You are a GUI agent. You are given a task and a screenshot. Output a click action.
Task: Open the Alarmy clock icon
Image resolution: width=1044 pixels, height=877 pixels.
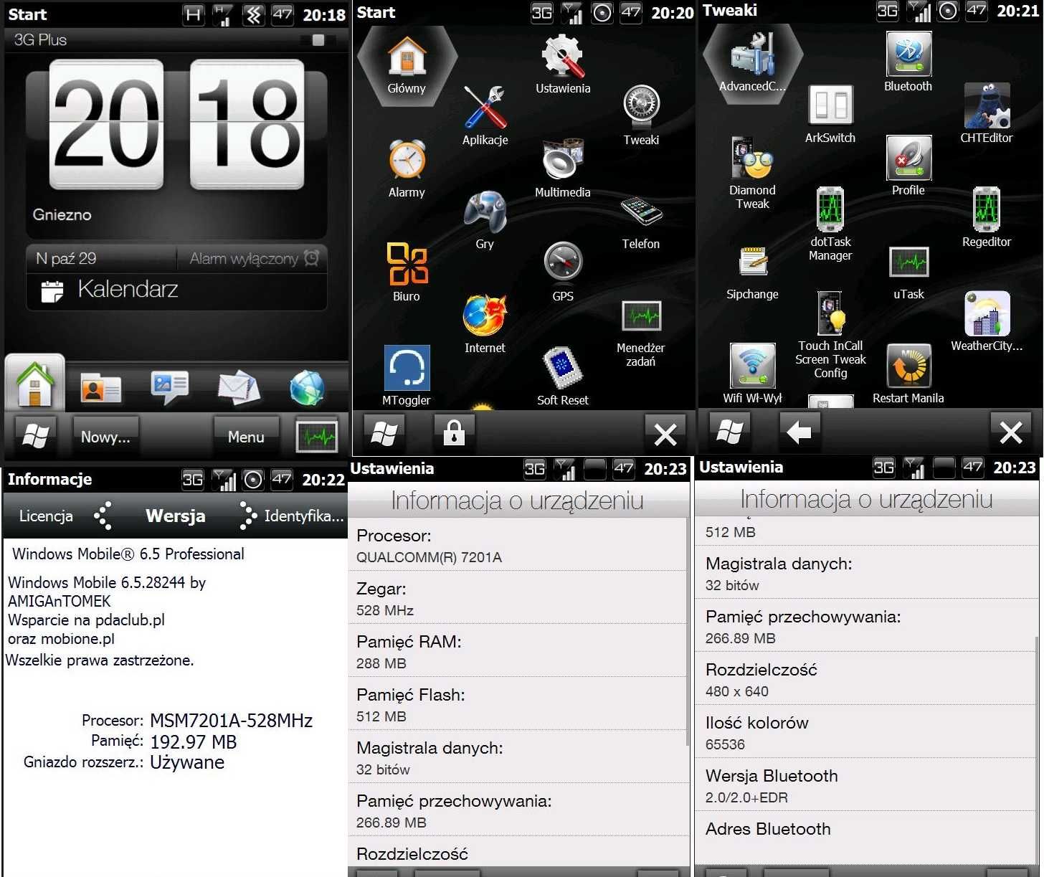point(407,160)
